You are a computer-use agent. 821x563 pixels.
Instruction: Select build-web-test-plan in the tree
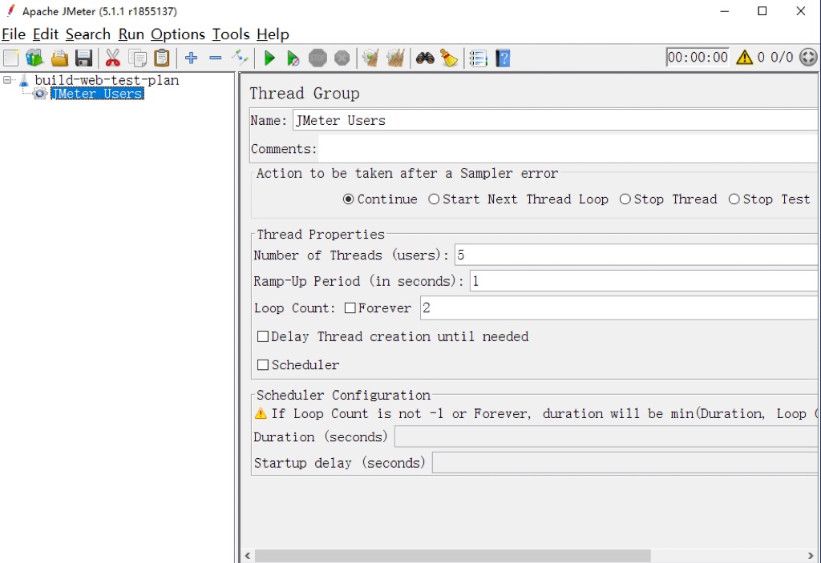[107, 81]
